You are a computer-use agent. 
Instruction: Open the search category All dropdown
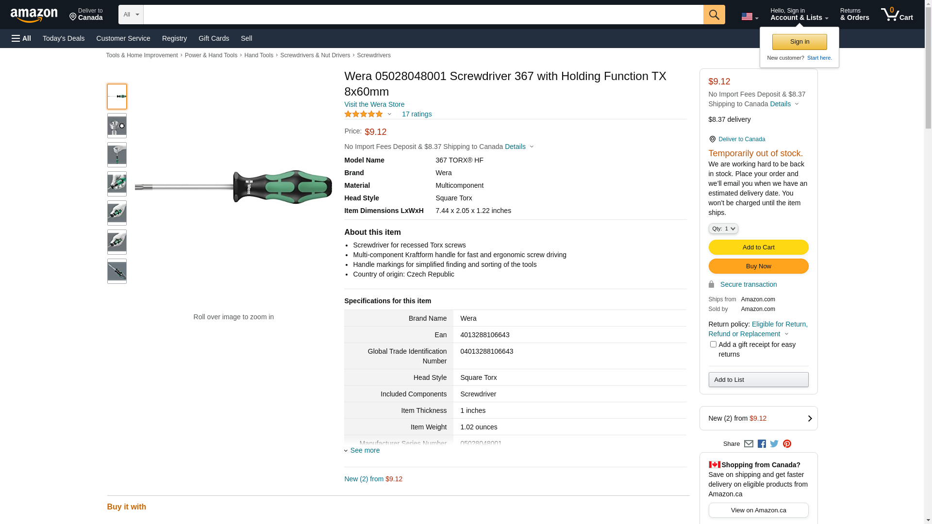[131, 15]
